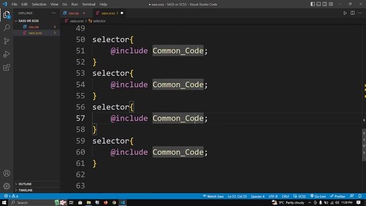Image resolution: width=366 pixels, height=206 pixels.
Task: Click the editor vertical scrollbar thumb
Action: [364, 145]
